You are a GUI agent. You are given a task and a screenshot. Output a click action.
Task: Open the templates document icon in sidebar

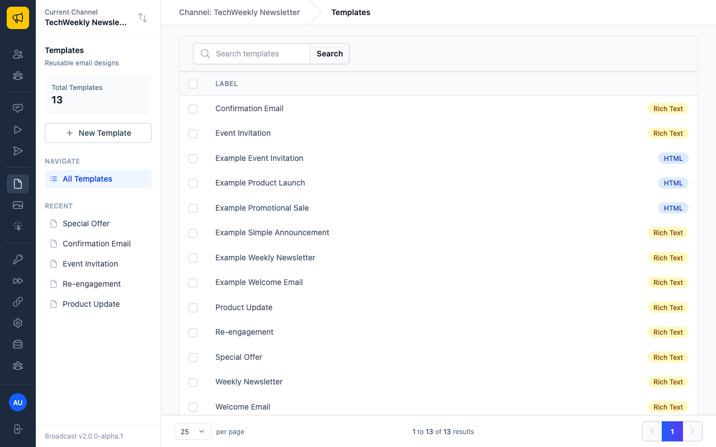coord(18,184)
